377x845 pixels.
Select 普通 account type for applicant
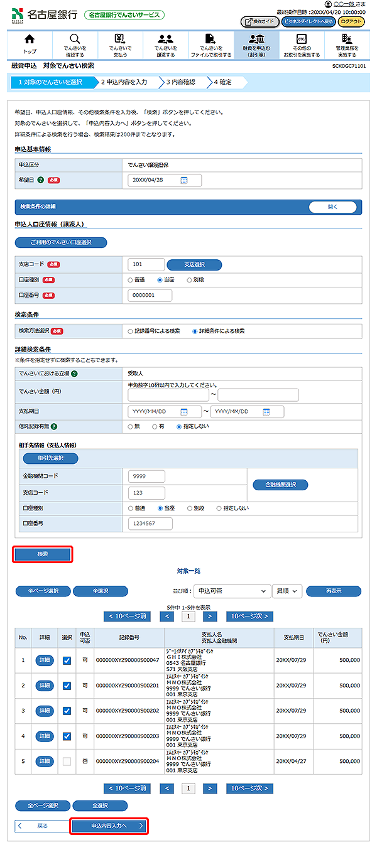(x=130, y=280)
